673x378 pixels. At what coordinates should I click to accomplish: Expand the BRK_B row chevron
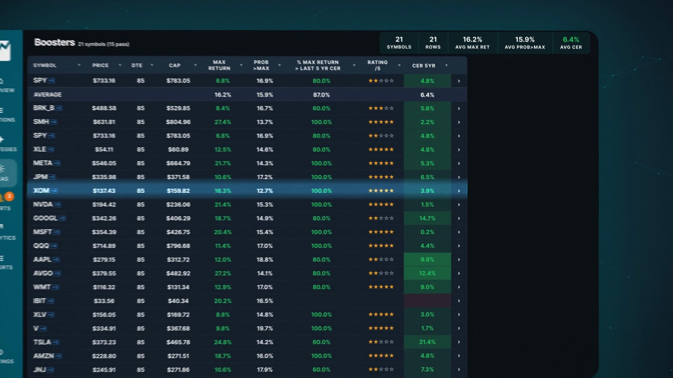pos(459,108)
